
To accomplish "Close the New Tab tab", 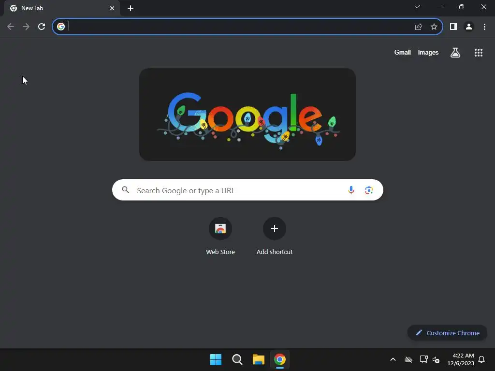I will [112, 8].
